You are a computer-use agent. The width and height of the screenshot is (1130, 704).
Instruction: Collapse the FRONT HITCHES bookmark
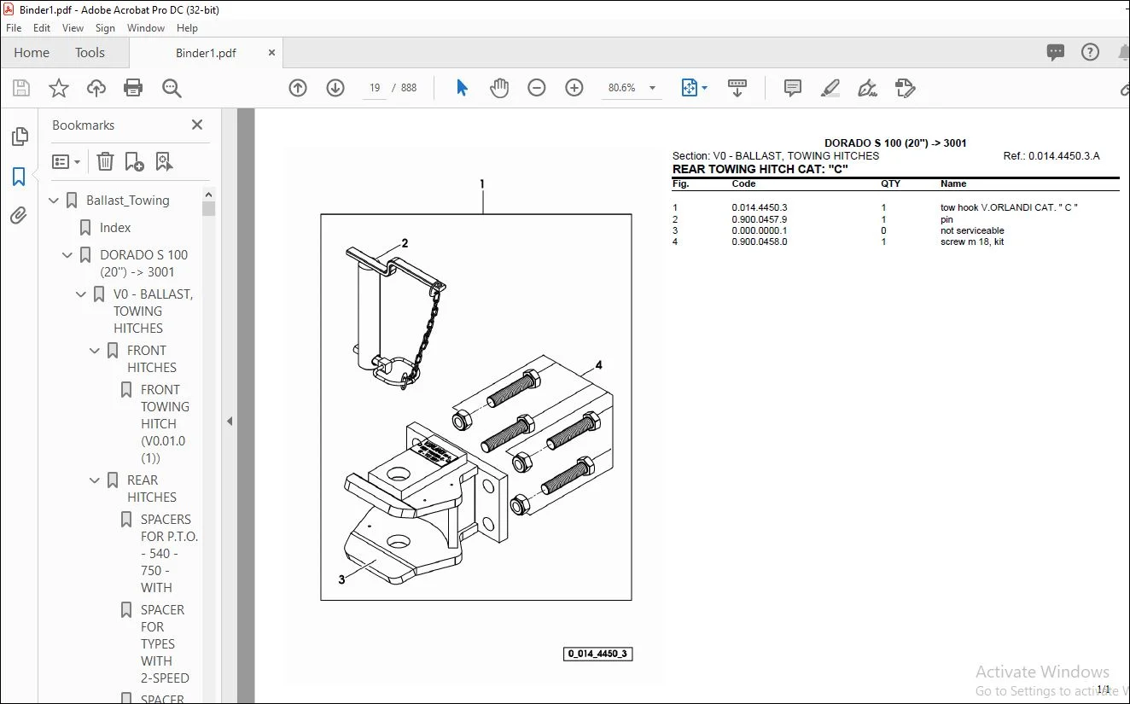pos(95,351)
